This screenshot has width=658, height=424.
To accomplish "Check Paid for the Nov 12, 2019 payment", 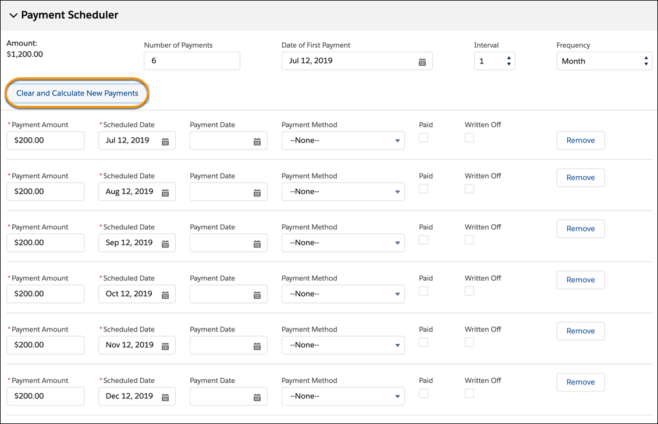I will click(x=424, y=342).
